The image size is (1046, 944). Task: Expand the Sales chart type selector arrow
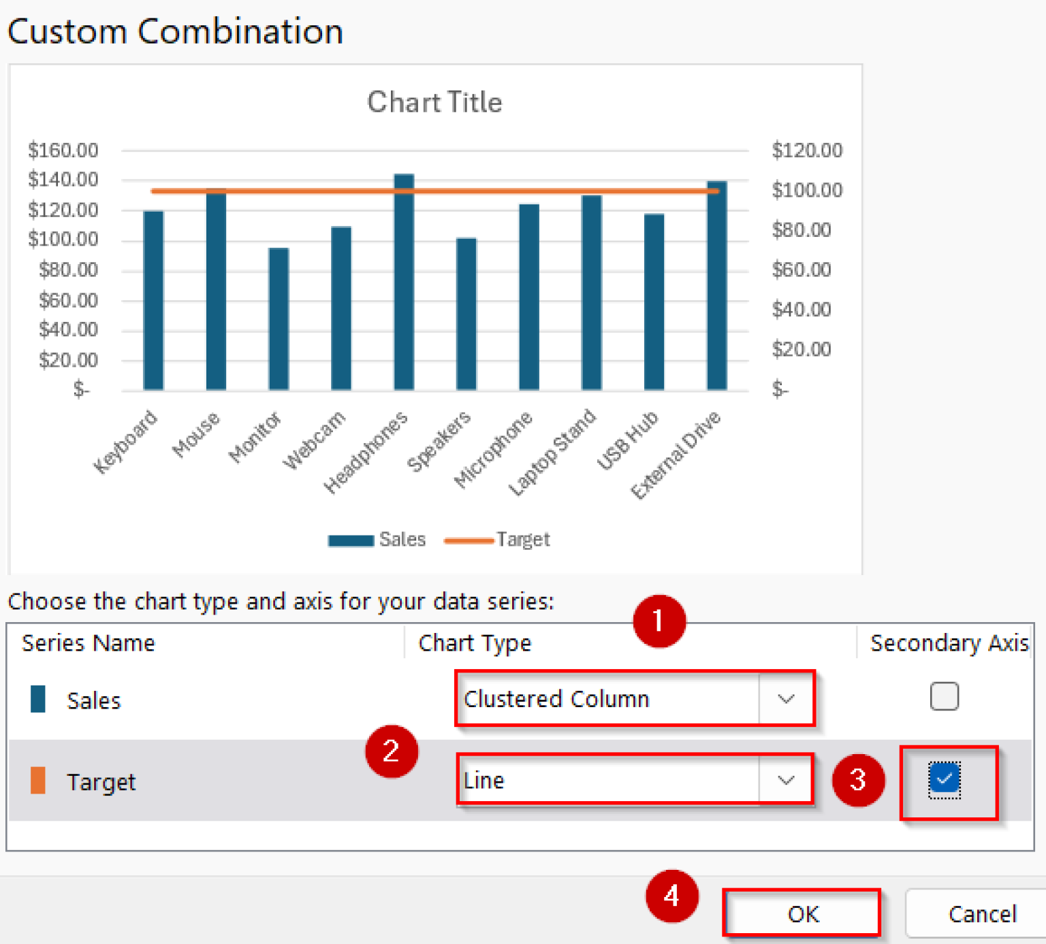tap(787, 699)
